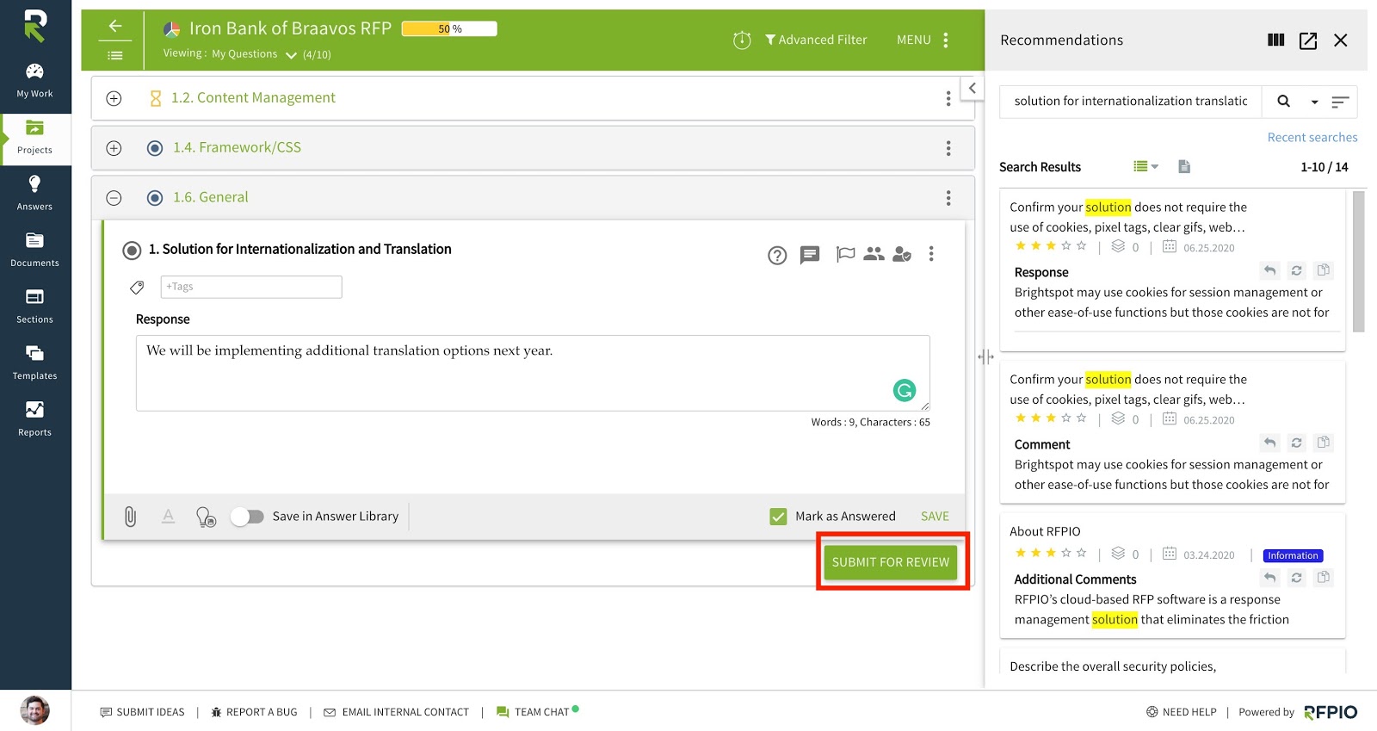Go back using the left arrow icon
Screen dimensions: 1377x731
115,26
